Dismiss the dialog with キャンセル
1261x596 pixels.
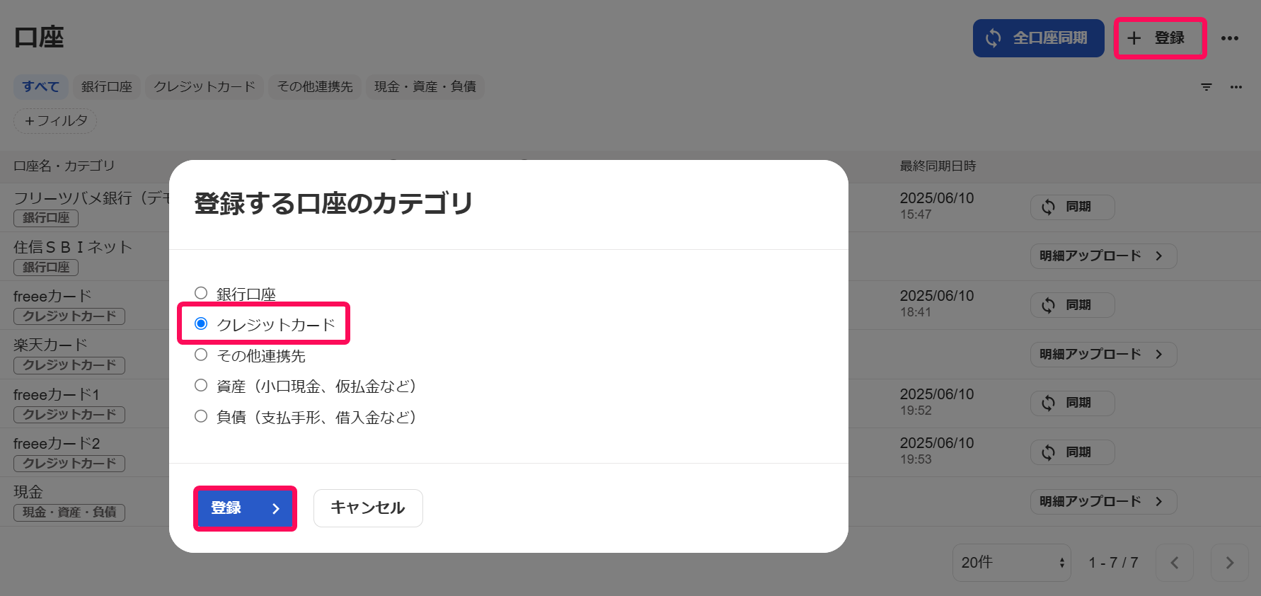[x=367, y=508]
